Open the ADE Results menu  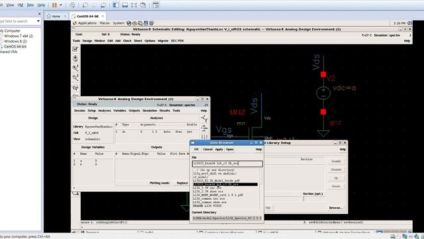(165, 111)
